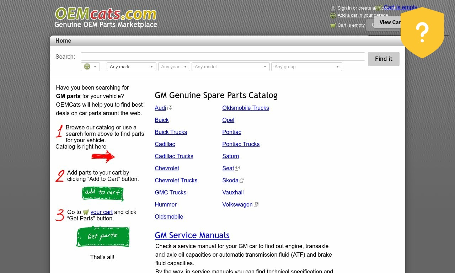Click the green 'Get parts' sketch image
This screenshot has width=455, height=273.
[x=103, y=236]
